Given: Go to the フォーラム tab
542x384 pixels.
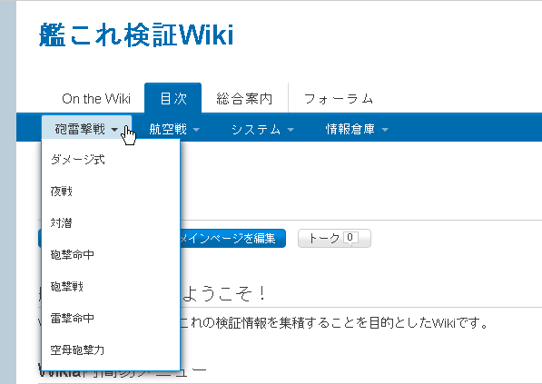Looking at the screenshot, I should (339, 99).
